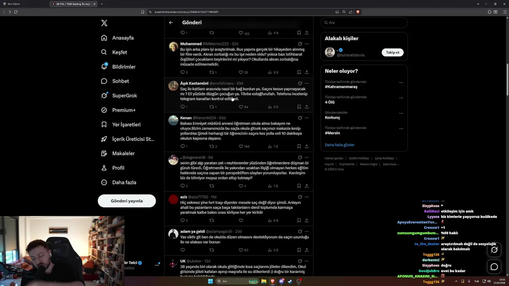
Task: Open Premium+ page
Action: (x=118, y=110)
